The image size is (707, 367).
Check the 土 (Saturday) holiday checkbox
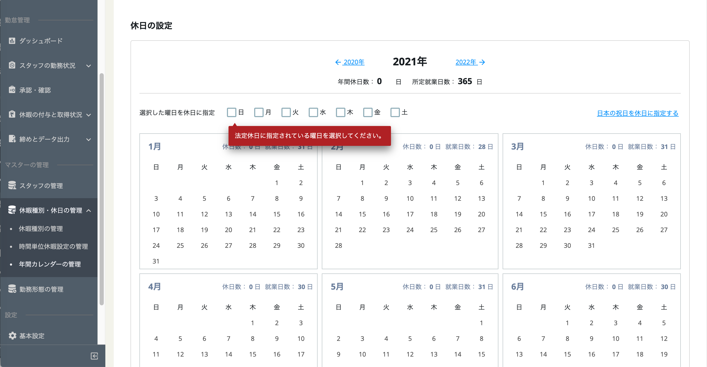click(395, 112)
